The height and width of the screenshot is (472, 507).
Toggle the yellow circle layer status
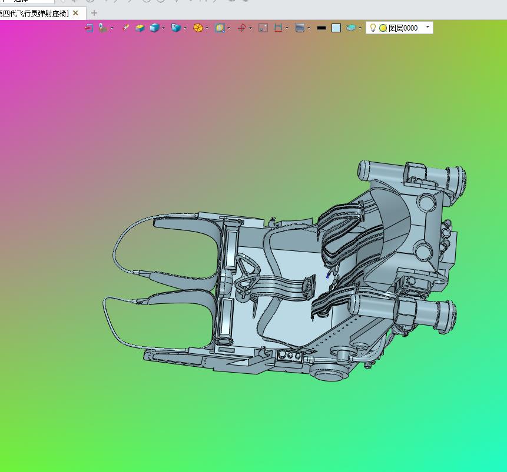(x=383, y=28)
